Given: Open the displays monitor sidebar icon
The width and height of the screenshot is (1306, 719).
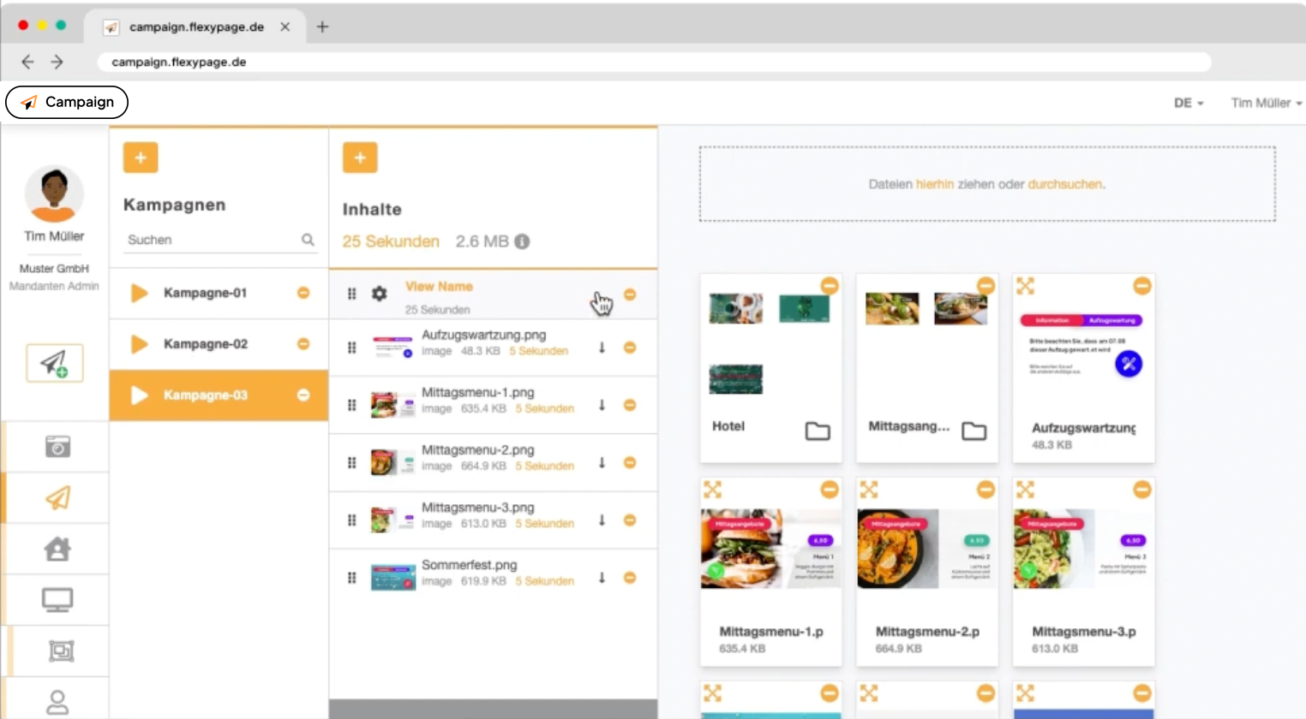Looking at the screenshot, I should tap(57, 600).
